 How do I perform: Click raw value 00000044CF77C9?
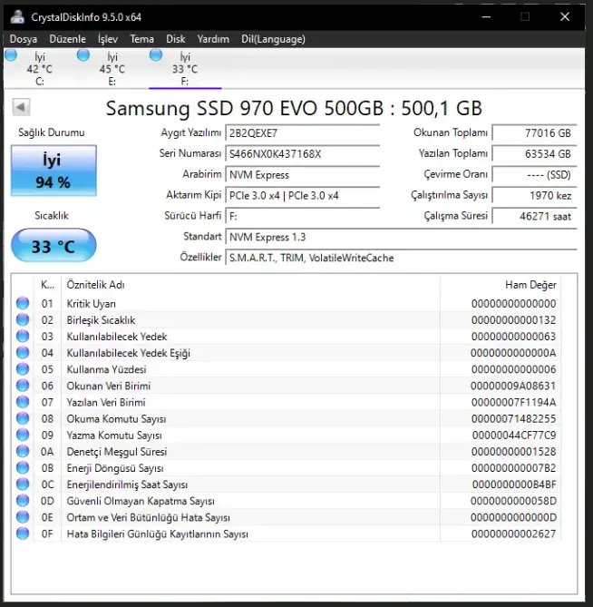(x=514, y=436)
